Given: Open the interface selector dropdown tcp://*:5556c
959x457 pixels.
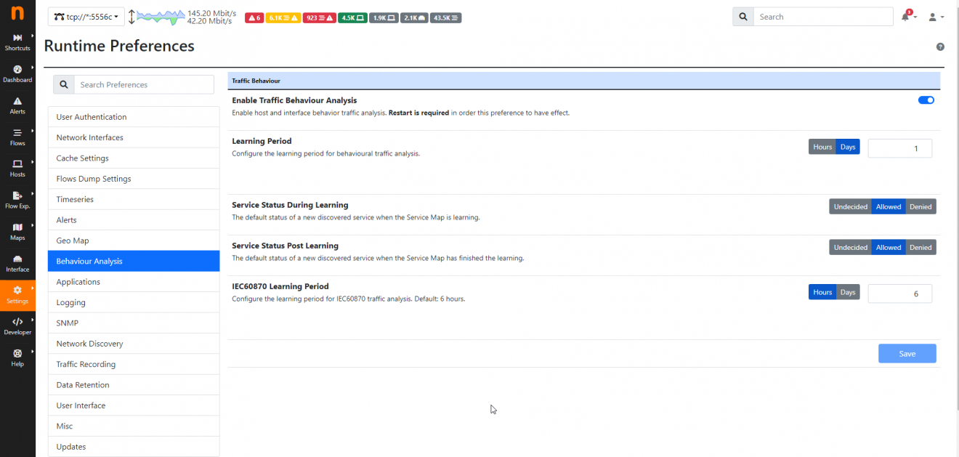Looking at the screenshot, I should pos(86,16).
